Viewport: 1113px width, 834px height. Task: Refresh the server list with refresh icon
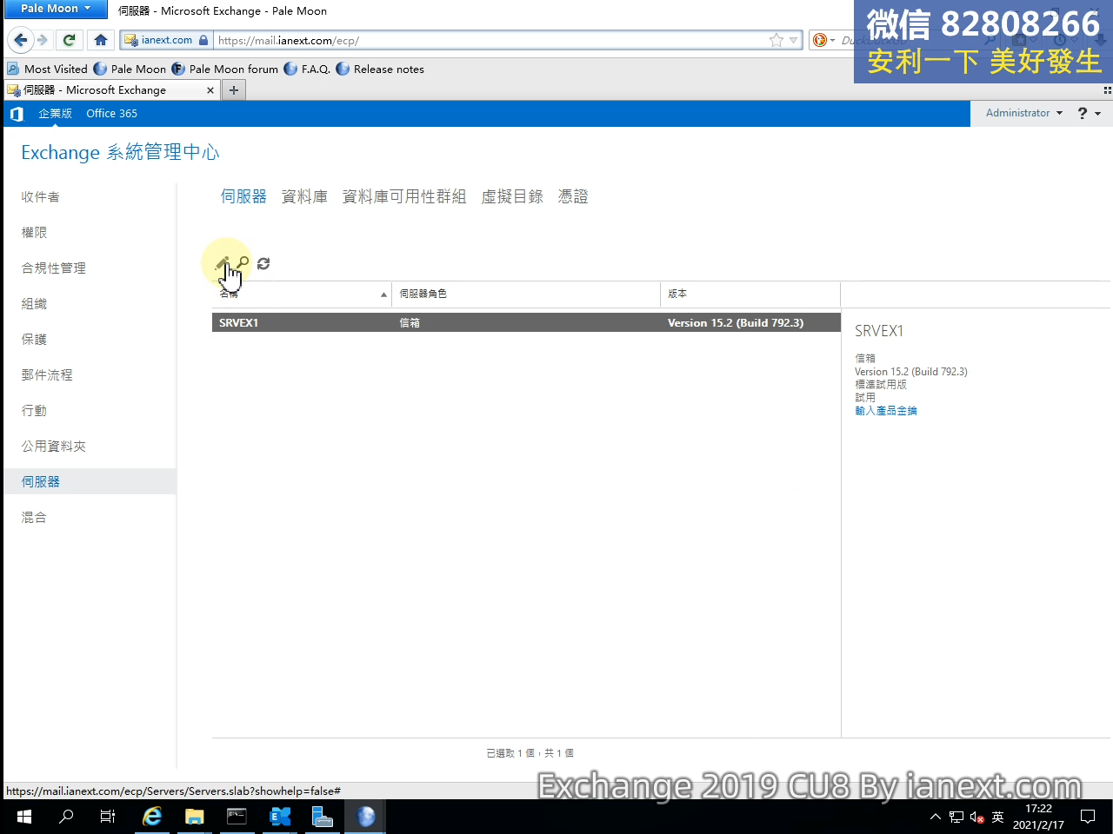263,262
